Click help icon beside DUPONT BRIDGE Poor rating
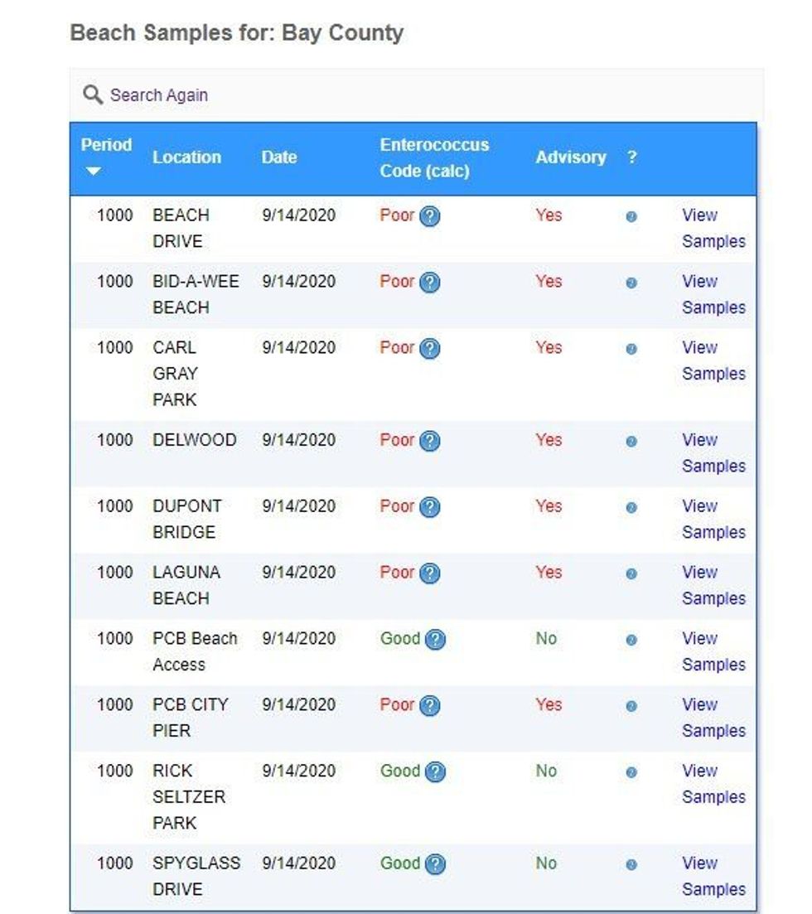 click(x=429, y=507)
